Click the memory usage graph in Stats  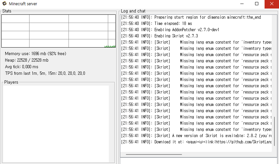(58, 31)
